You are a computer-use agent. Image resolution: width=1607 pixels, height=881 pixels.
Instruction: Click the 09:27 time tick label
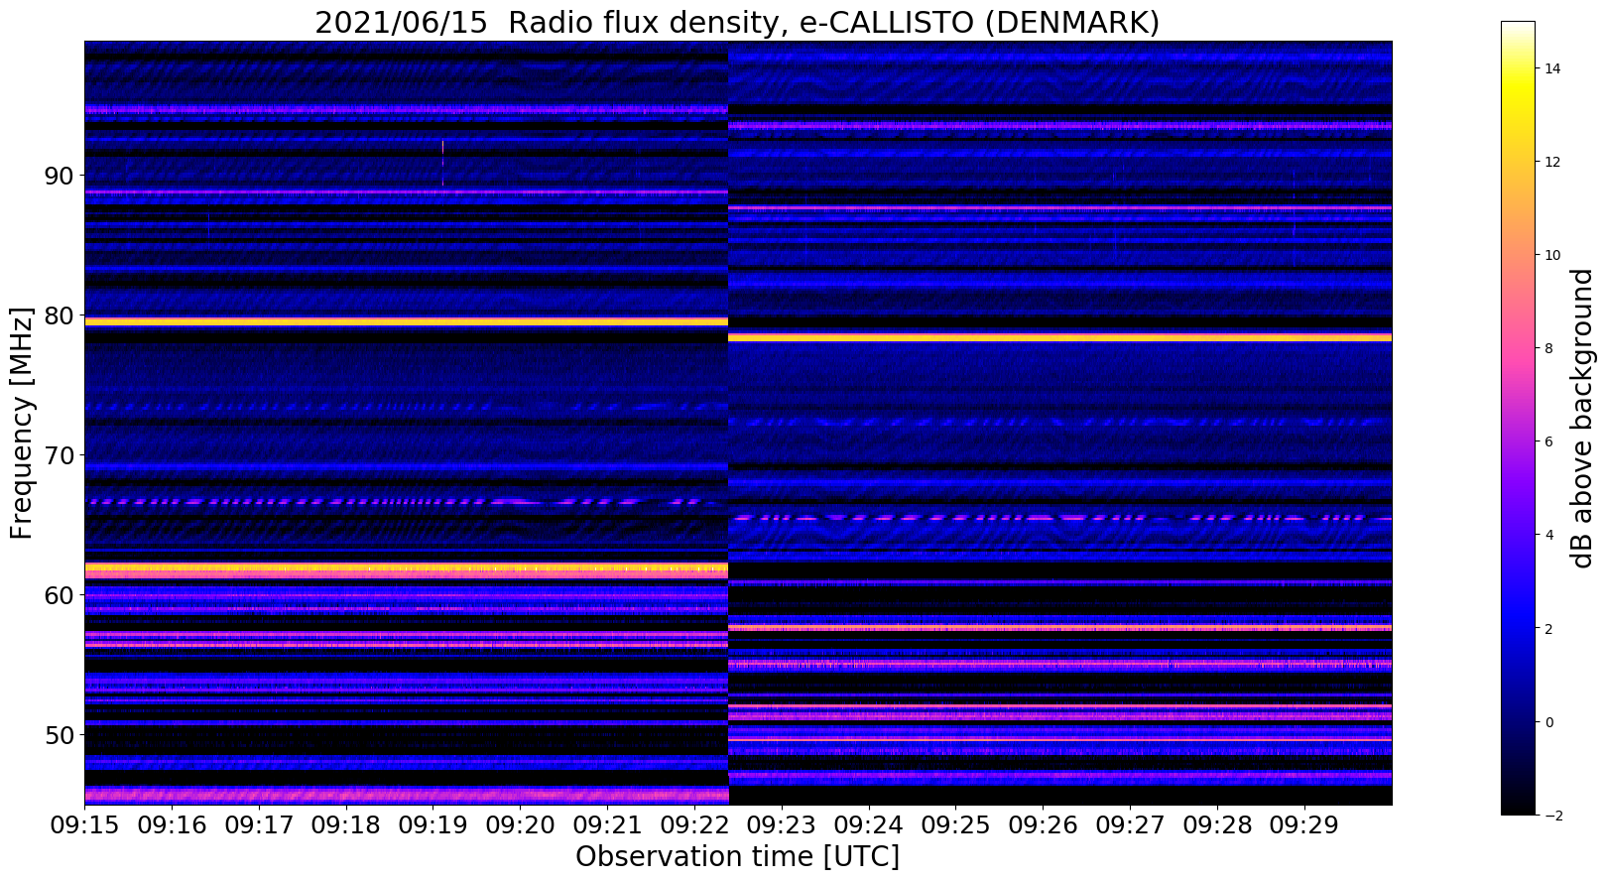(1131, 824)
